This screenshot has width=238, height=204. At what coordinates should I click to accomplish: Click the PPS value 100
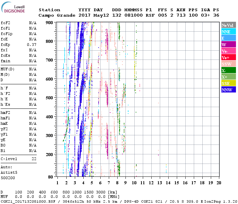(193, 15)
